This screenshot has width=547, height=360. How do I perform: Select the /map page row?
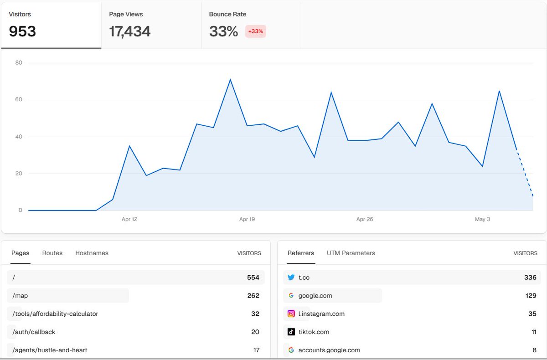(136, 296)
